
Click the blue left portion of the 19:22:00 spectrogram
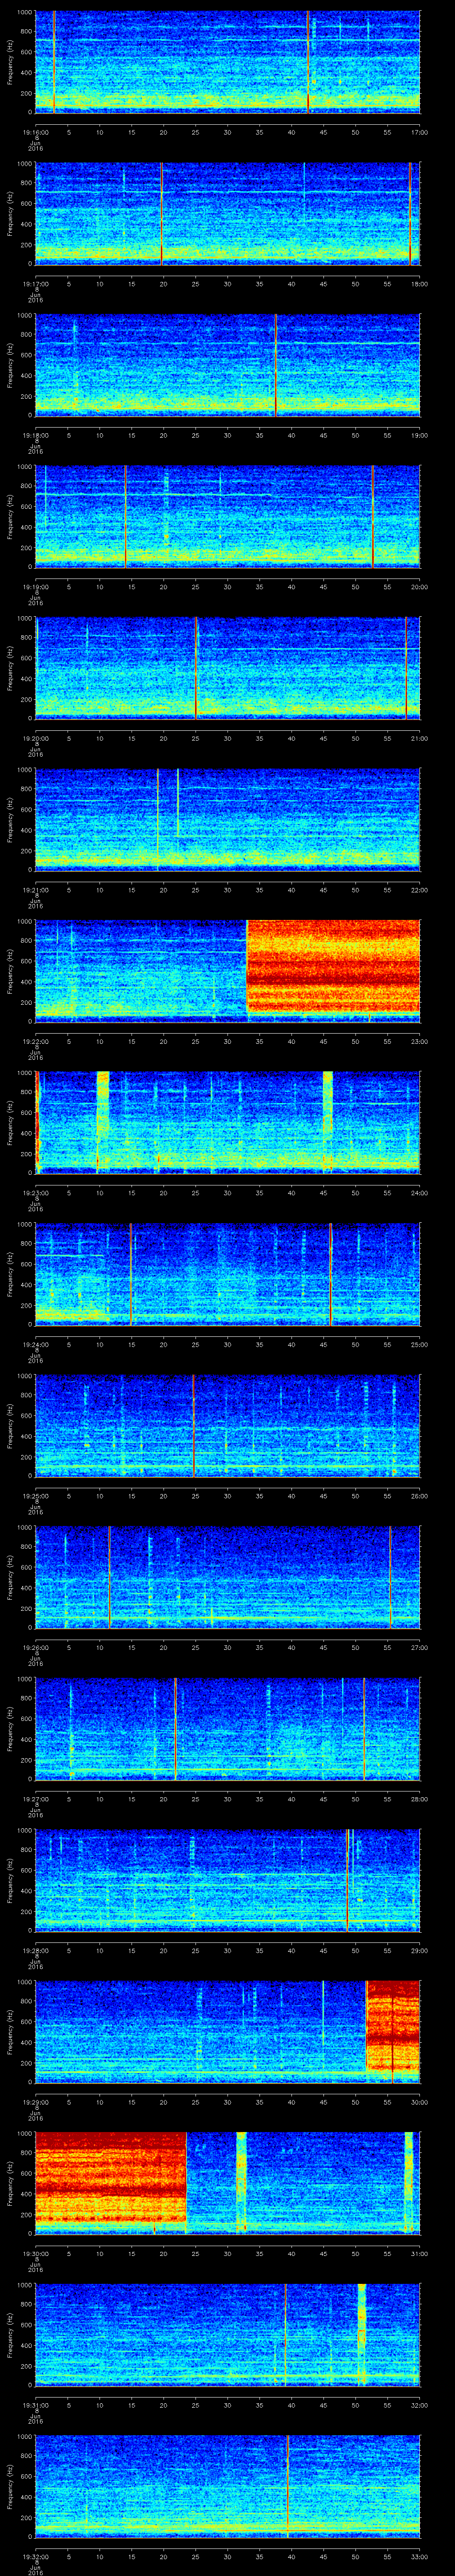pyautogui.click(x=141, y=971)
